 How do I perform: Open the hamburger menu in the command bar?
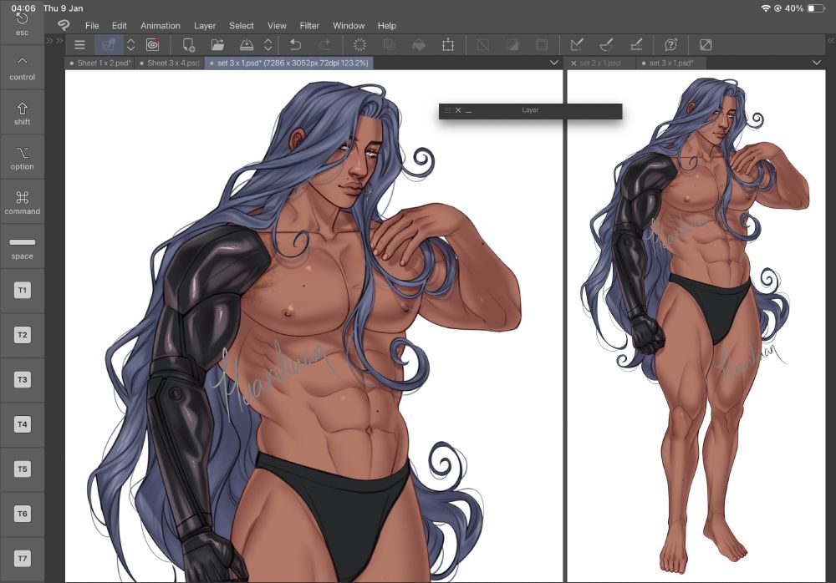(79, 45)
